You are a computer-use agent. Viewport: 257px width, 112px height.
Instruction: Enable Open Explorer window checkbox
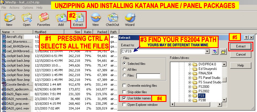coord(124,105)
